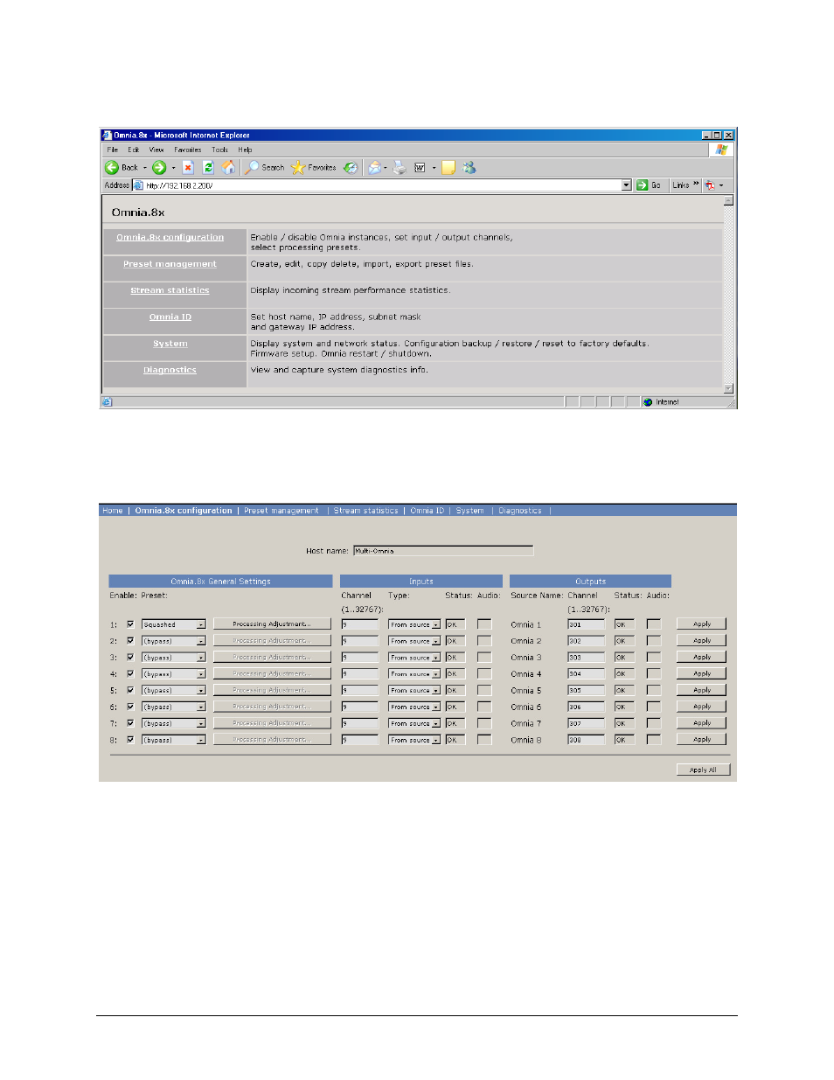The width and height of the screenshot is (834, 1080).
Task: Click Processing Adjustment button for row 1
Action: [272, 624]
